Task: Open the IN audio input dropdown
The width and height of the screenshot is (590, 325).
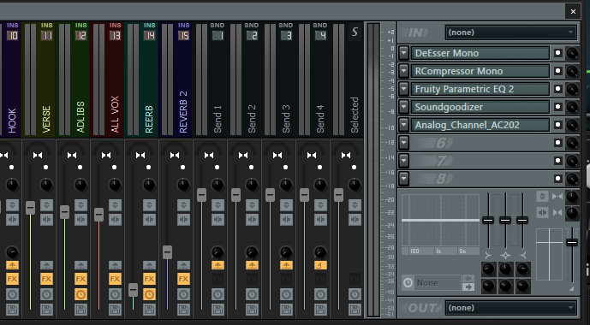Action: click(x=510, y=32)
